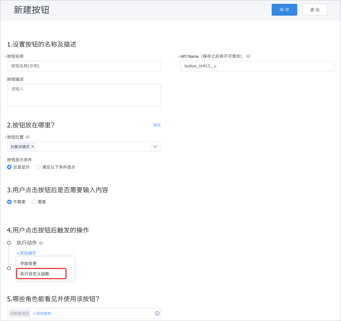Select the 总是显示 radio button
This screenshot has height=321, width=341.
tap(9, 167)
